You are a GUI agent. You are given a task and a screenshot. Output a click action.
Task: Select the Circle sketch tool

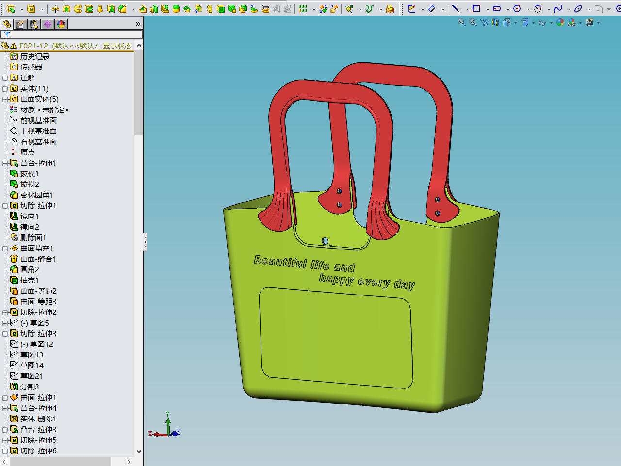517,9
